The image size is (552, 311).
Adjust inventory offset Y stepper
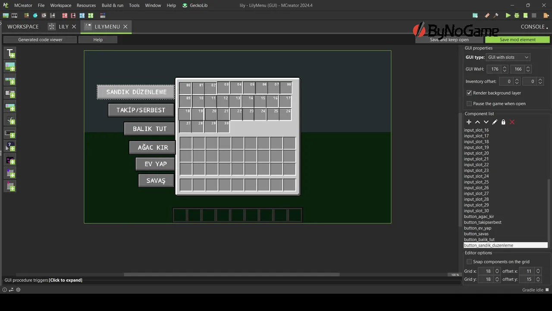[540, 81]
